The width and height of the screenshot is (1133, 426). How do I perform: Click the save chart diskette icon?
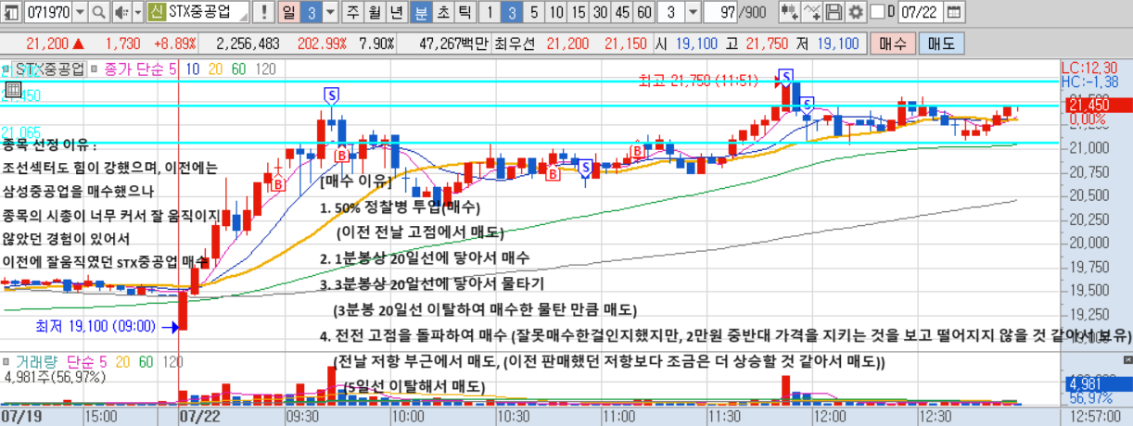click(x=834, y=13)
